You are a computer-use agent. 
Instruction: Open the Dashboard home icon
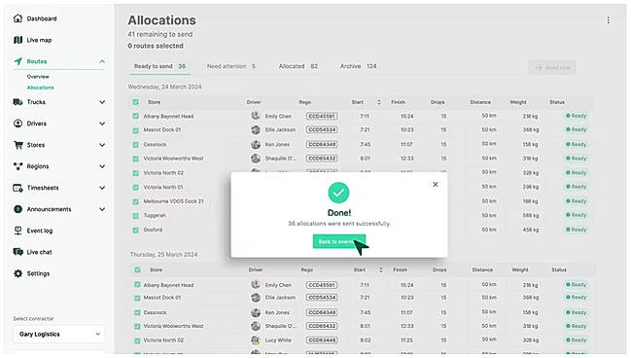(x=18, y=18)
